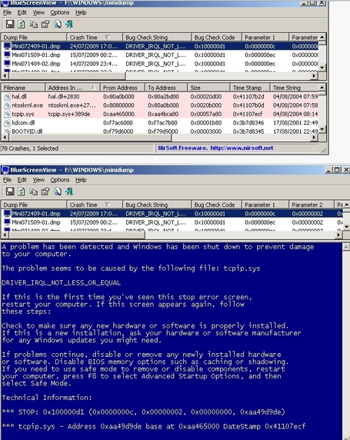
Task: Open File menu in blue-screen window
Action: point(7,180)
